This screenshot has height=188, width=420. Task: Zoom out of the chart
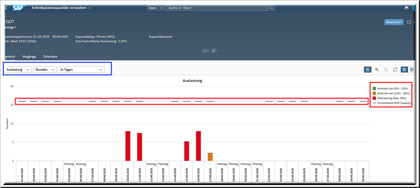click(386, 70)
